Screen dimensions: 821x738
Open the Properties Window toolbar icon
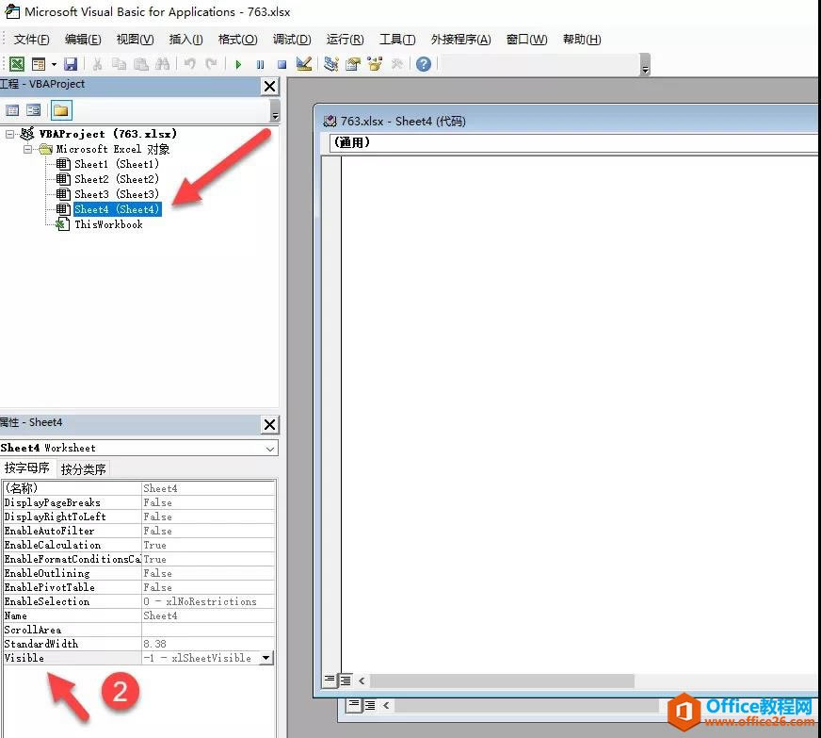pos(353,64)
